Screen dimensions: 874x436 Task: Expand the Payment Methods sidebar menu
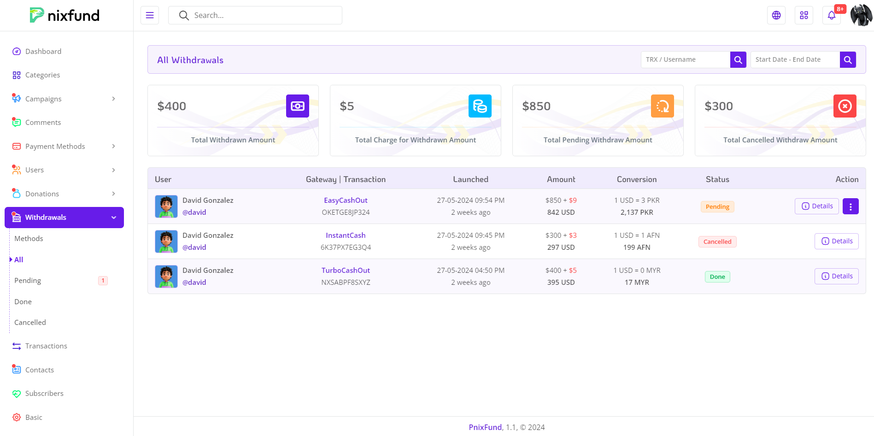point(64,146)
